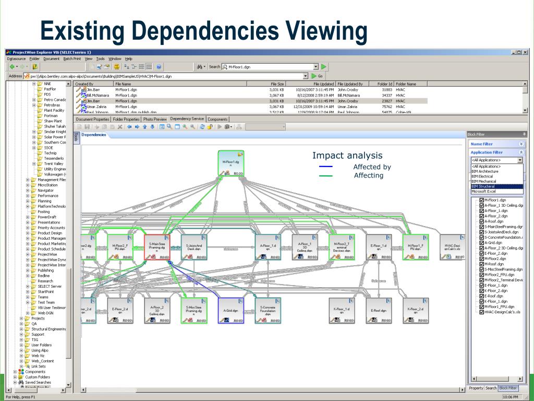534x401 pixels.
Task: Click the Up one level folder icon
Action: coord(35,67)
